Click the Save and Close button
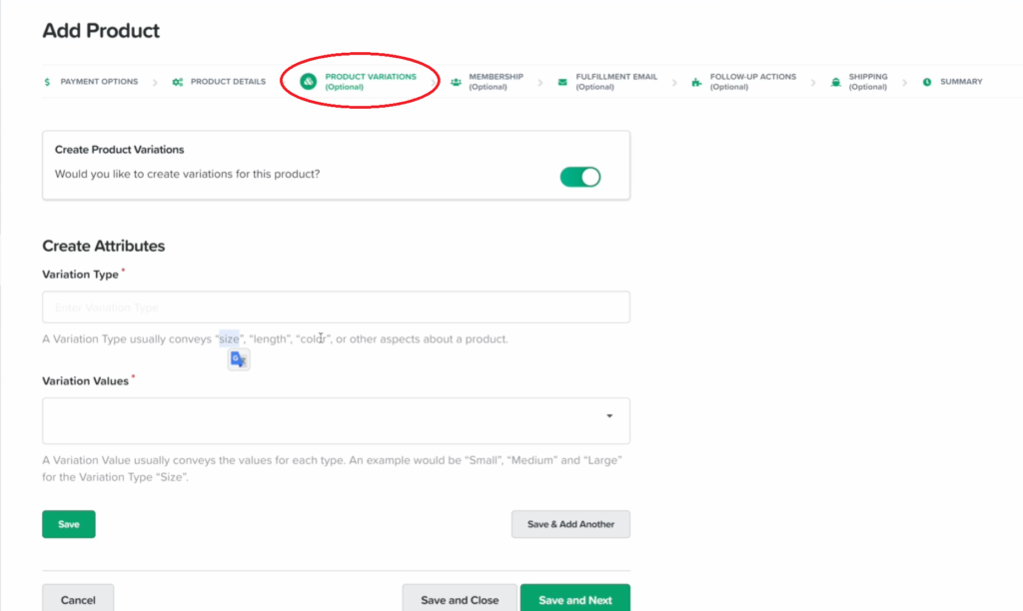1023x611 pixels. pyautogui.click(x=460, y=599)
